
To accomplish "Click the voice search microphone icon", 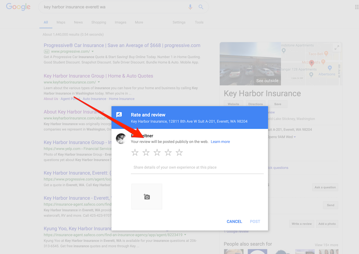I will pos(190,7).
